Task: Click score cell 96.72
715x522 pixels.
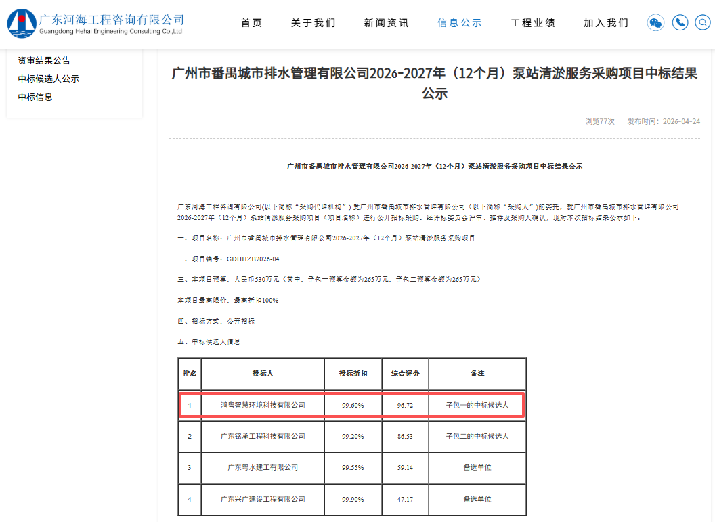Action: pos(406,405)
